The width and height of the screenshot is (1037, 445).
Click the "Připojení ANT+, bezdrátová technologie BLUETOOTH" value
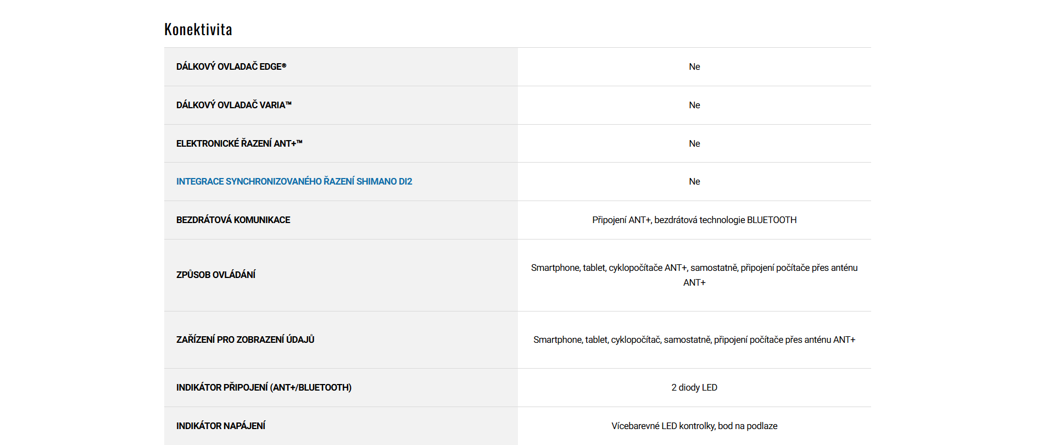click(x=694, y=220)
